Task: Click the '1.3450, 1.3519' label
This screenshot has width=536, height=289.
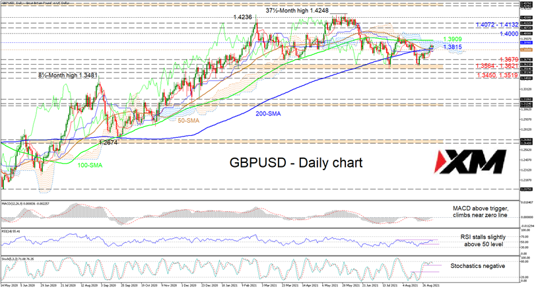Action: [x=498, y=75]
